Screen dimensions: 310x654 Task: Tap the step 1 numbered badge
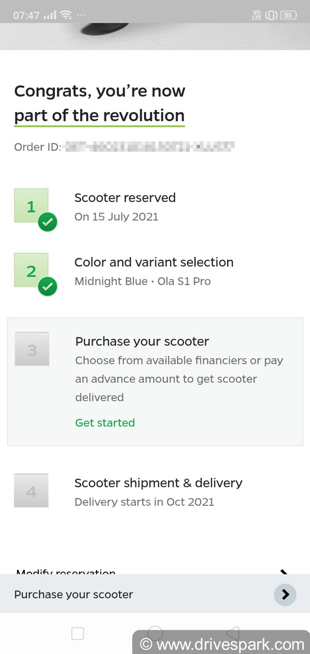coord(31,205)
